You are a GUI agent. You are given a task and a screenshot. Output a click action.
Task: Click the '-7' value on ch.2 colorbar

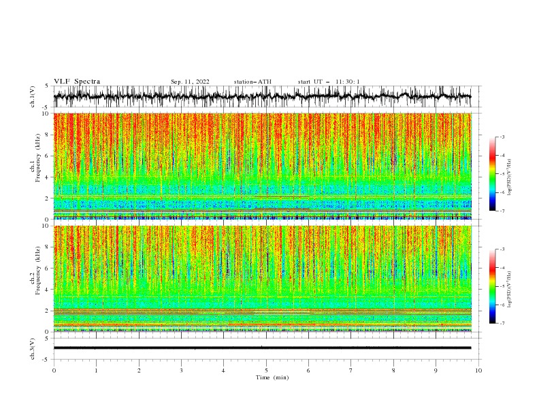click(x=502, y=324)
